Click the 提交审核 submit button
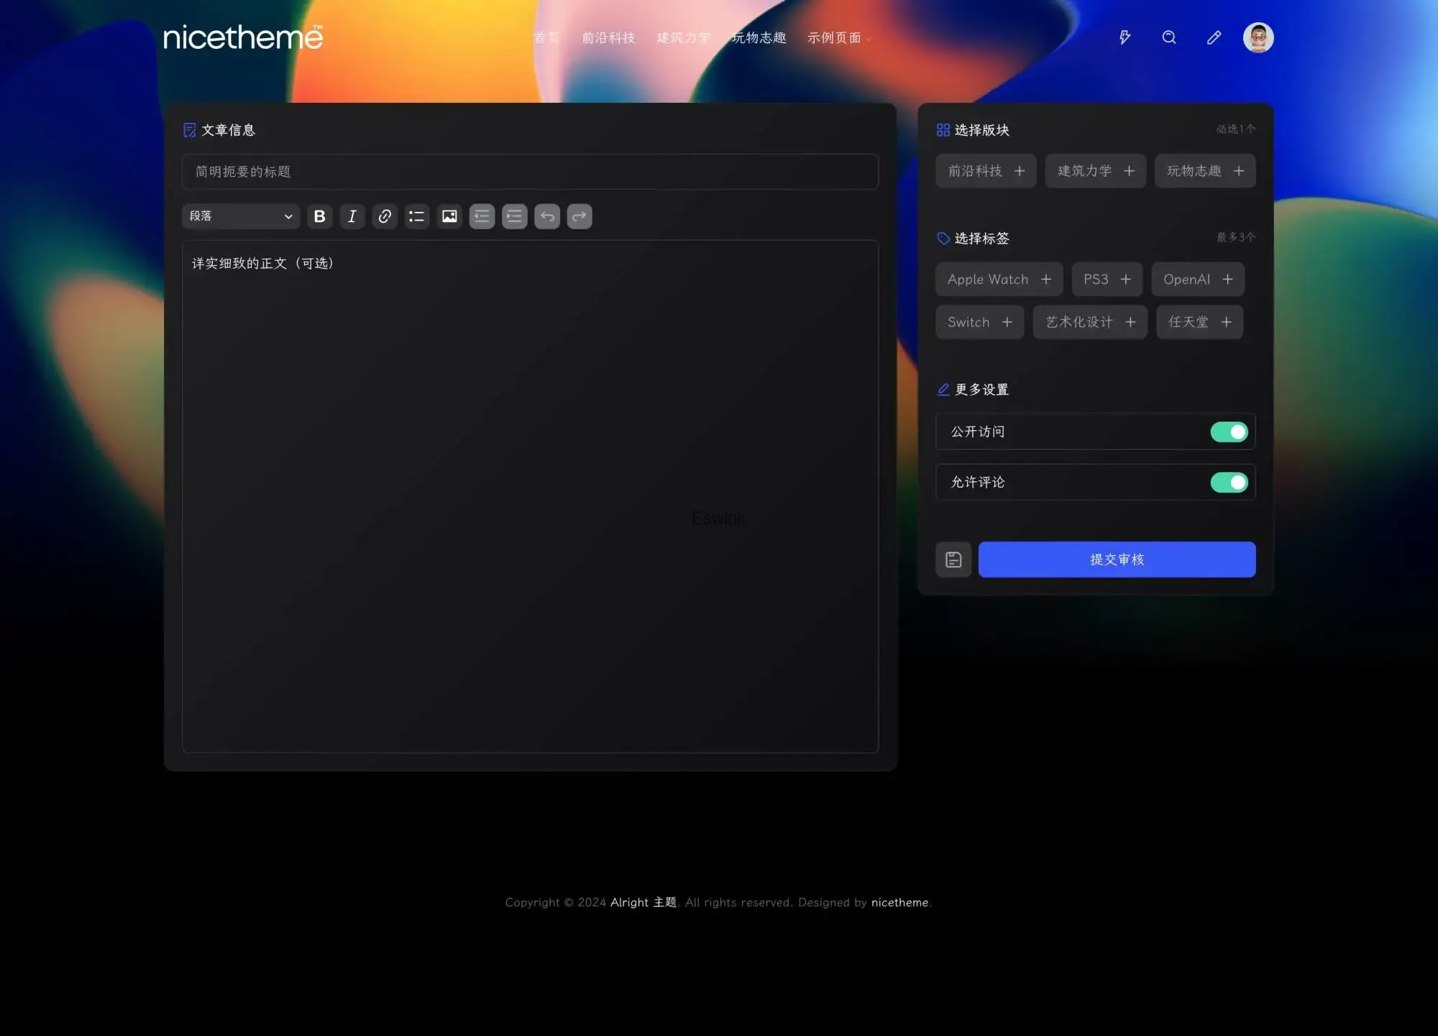1438x1036 pixels. tap(1117, 560)
